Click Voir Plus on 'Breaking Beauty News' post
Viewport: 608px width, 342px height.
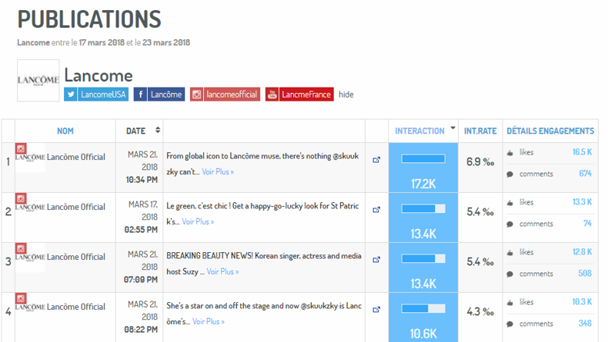[222, 272]
